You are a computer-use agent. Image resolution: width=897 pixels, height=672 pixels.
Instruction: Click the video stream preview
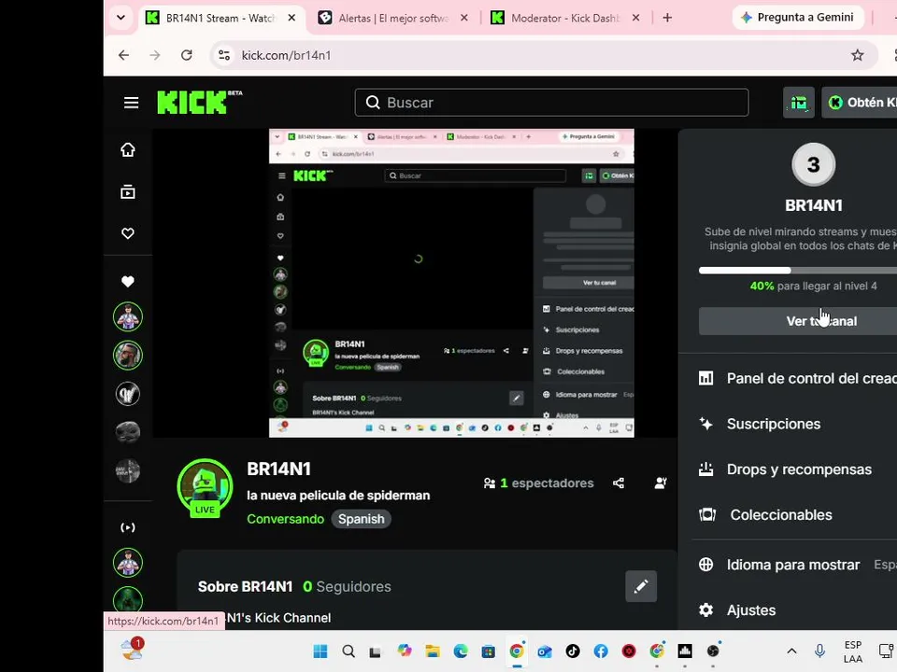416,284
